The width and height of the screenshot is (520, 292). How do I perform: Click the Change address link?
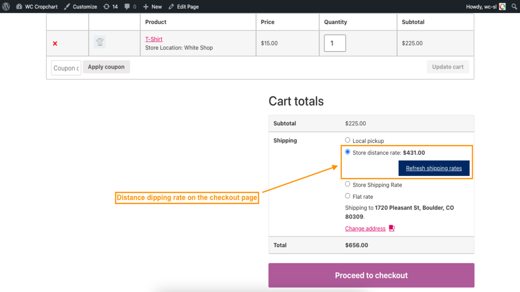pyautogui.click(x=365, y=229)
